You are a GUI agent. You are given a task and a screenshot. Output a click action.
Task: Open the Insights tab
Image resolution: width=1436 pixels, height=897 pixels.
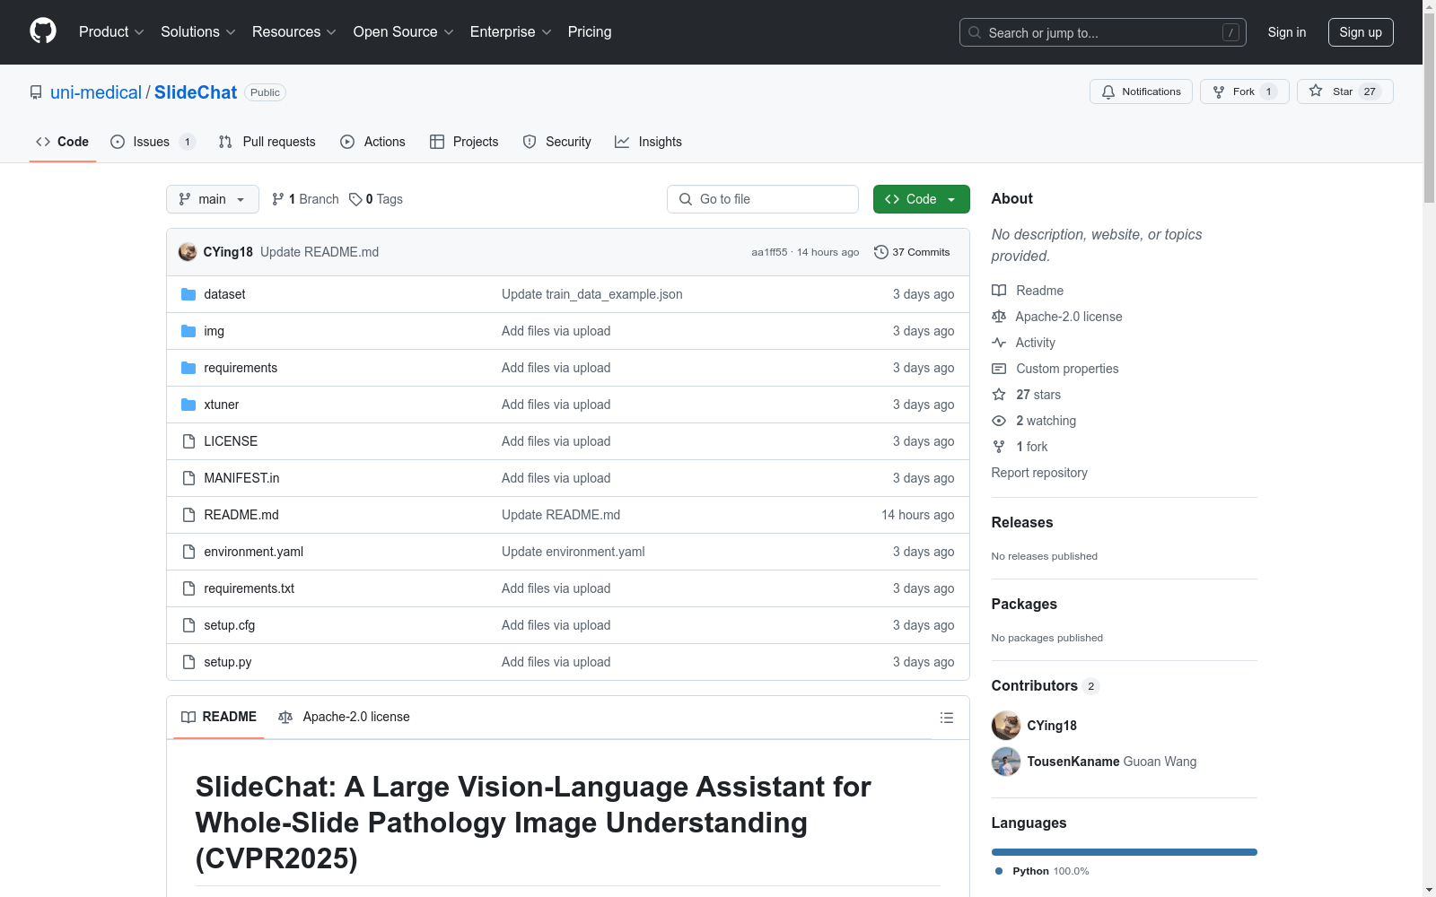(x=648, y=142)
